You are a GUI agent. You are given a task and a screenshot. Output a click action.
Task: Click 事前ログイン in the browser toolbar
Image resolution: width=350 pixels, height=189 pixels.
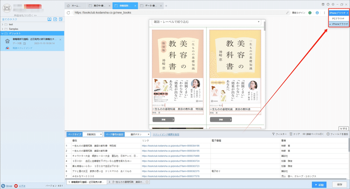click(298, 13)
